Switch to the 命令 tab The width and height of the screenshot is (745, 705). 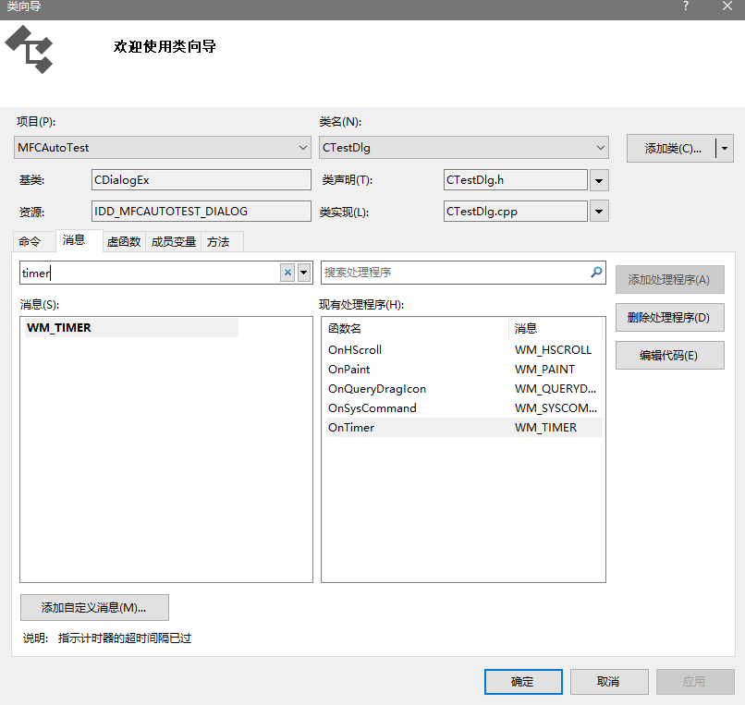coord(32,241)
